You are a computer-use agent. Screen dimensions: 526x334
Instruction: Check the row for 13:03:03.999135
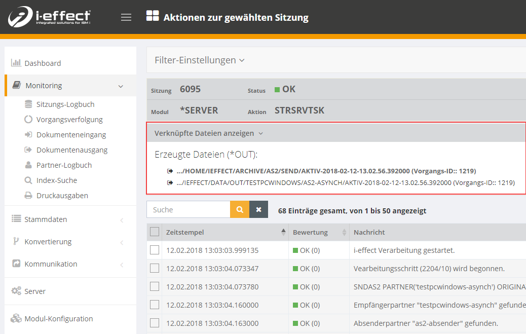pos(155,250)
